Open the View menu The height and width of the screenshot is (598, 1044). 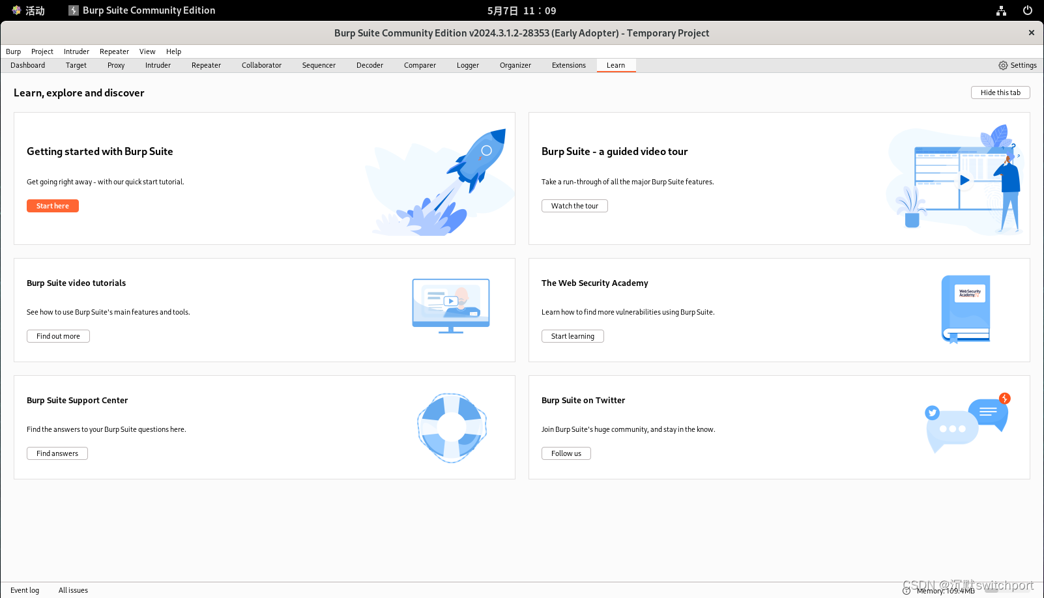pyautogui.click(x=147, y=51)
